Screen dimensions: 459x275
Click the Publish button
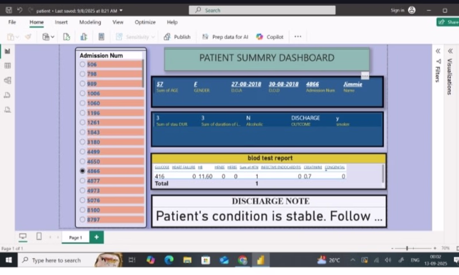[177, 37]
